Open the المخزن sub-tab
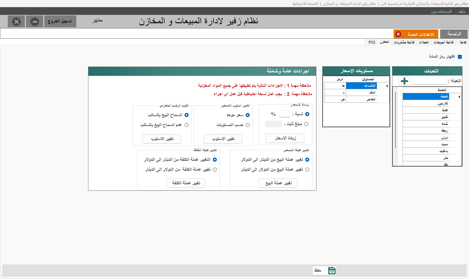The height and width of the screenshot is (279, 469). [385, 42]
